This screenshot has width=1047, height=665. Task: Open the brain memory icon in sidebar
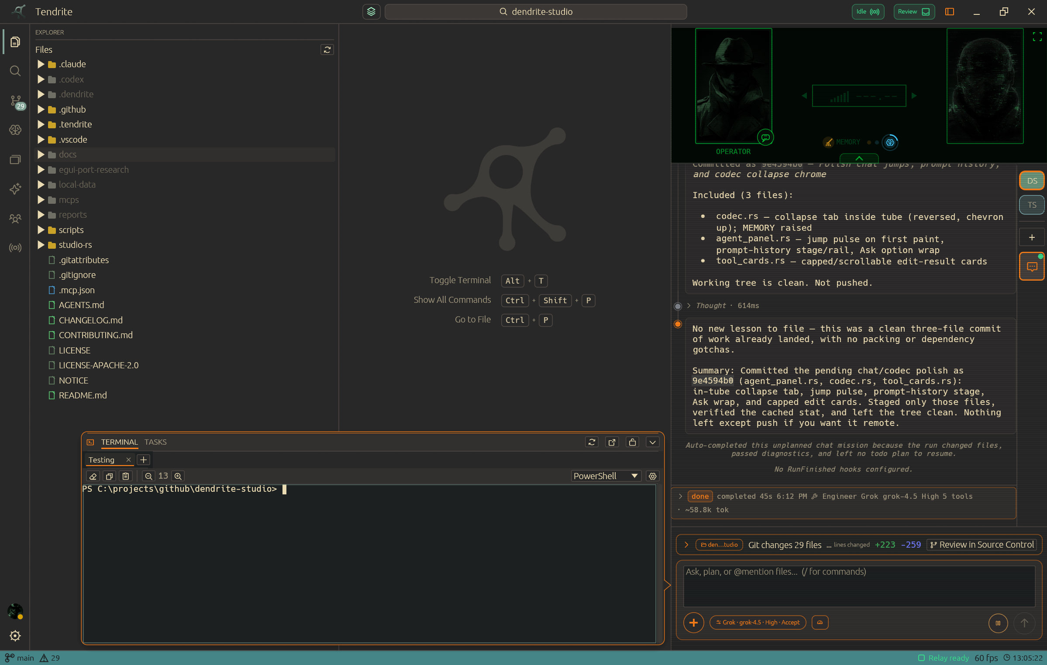pyautogui.click(x=15, y=130)
